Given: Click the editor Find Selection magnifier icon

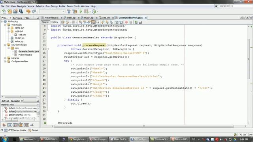Looking at the screenshot, I should [x=80, y=22].
